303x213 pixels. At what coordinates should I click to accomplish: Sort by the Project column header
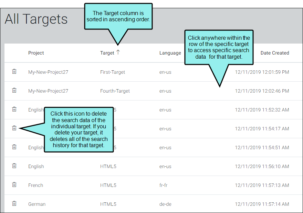(x=36, y=53)
